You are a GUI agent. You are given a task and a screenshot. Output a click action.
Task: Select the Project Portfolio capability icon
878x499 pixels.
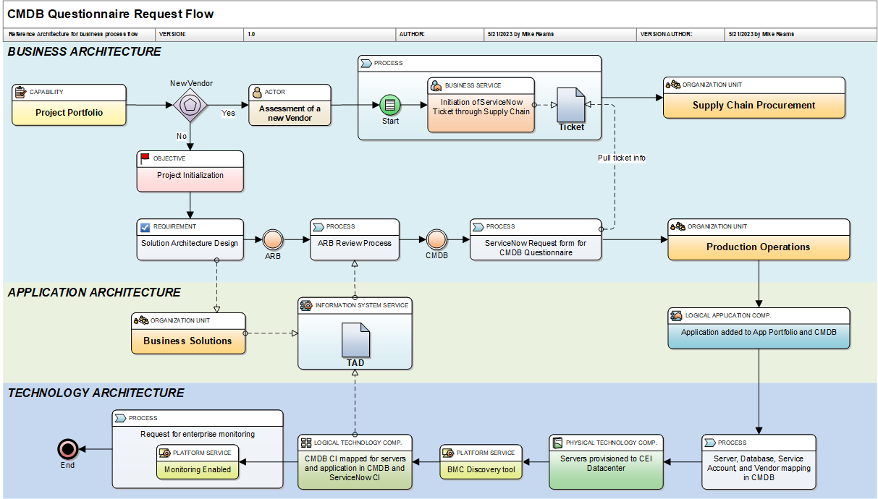point(22,93)
